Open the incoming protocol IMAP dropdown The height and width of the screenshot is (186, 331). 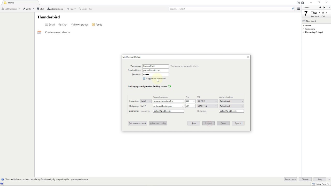point(146,101)
